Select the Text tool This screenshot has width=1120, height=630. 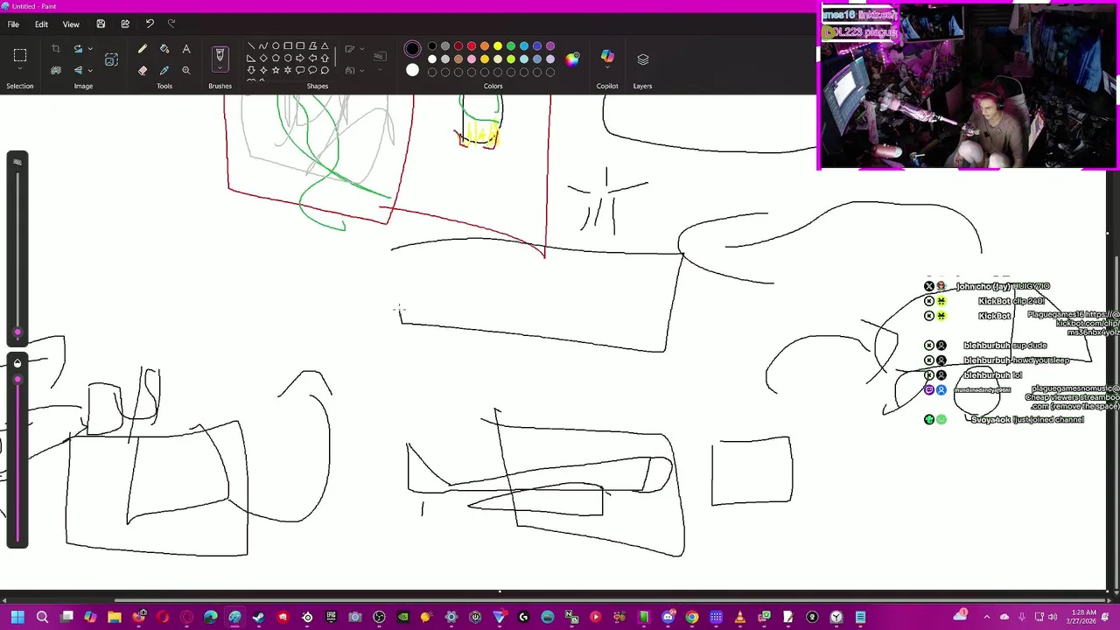pos(186,49)
